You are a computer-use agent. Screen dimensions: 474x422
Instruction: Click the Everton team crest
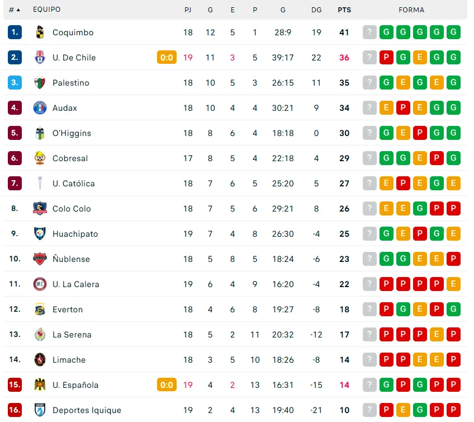point(40,310)
